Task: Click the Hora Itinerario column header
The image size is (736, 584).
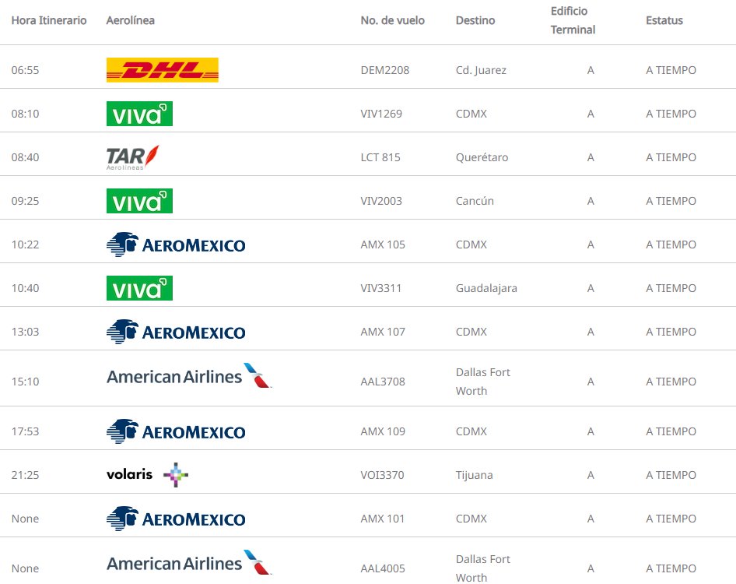Action: pyautogui.click(x=49, y=20)
